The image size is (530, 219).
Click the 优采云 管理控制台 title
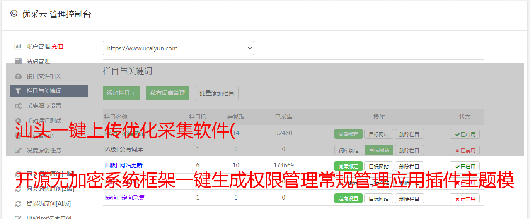[x=56, y=14]
